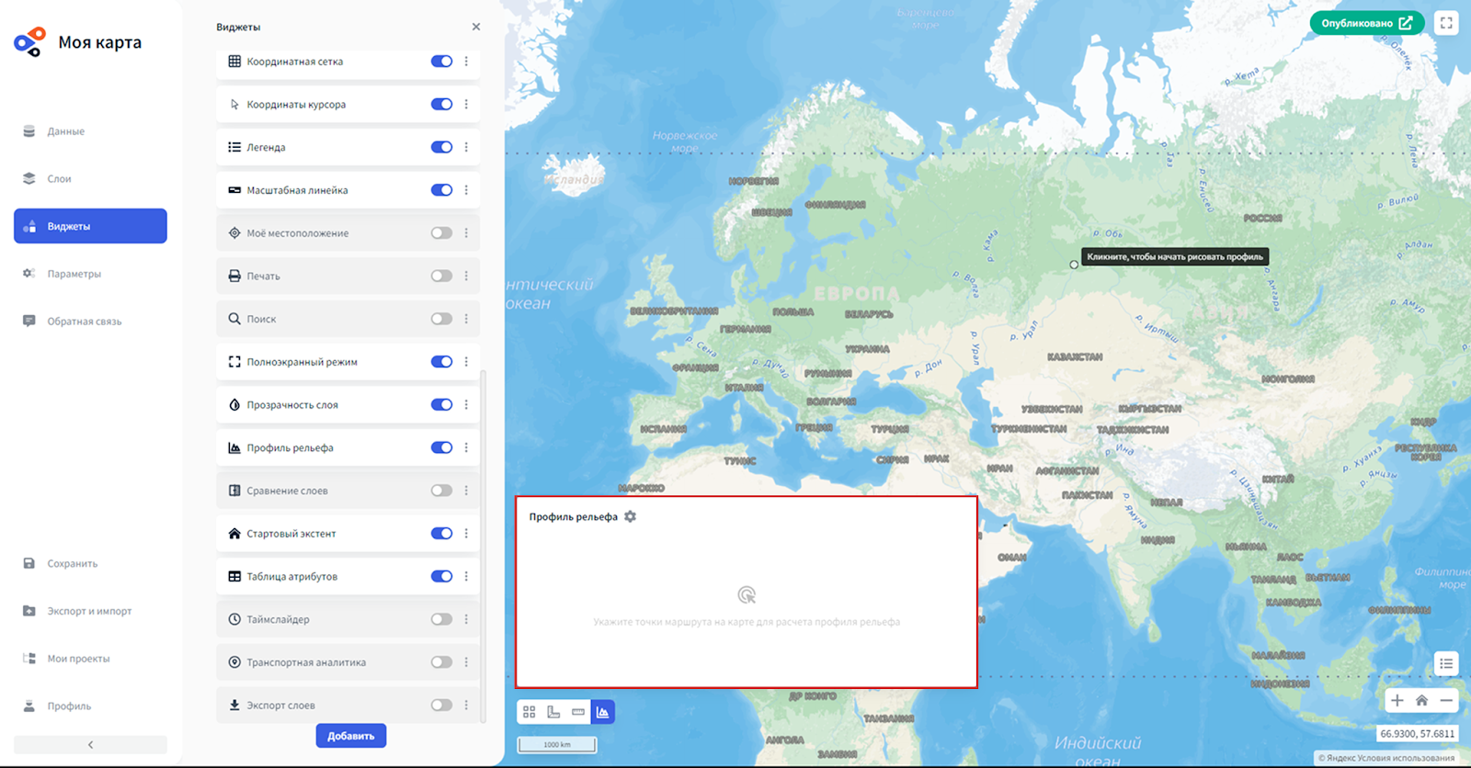Open options menu for Печать widget
Image resolution: width=1471 pixels, height=768 pixels.
pyautogui.click(x=466, y=276)
